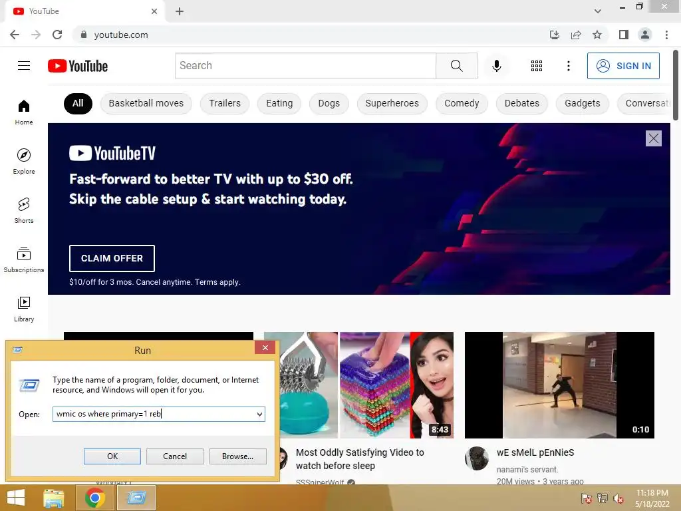Select the Trailers chip
Viewport: 681px width, 511px height.
225,103
